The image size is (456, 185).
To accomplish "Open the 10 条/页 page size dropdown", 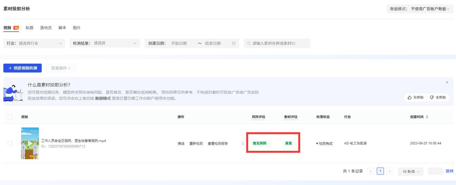I will (411, 171).
